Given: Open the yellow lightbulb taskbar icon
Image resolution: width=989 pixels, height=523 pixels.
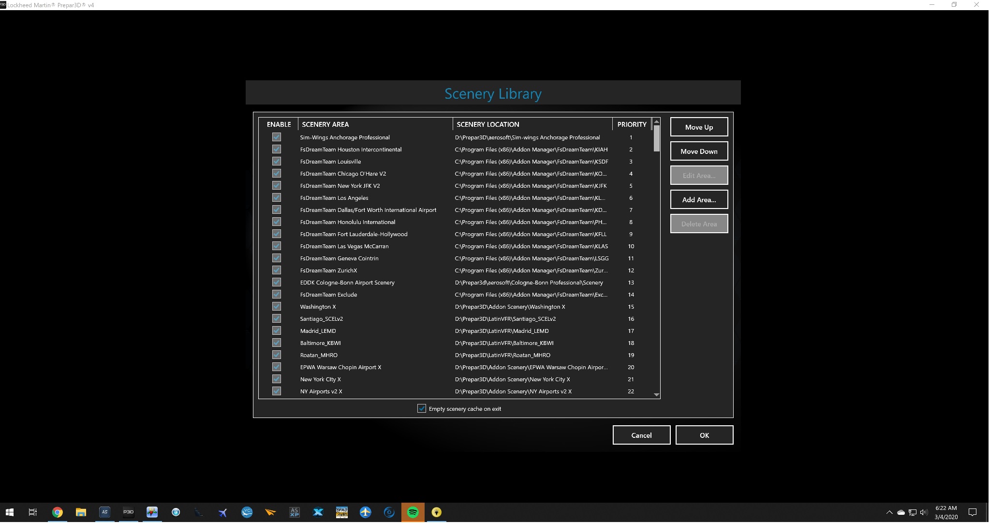Looking at the screenshot, I should click(x=437, y=512).
